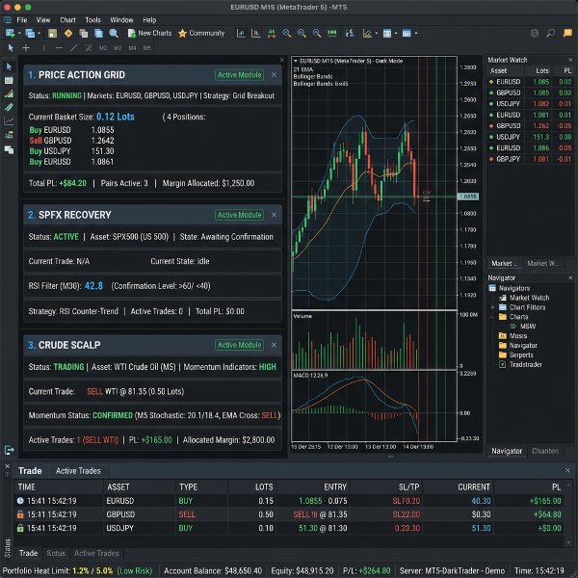Toggle Active Module on Crude Scalp

tap(239, 345)
